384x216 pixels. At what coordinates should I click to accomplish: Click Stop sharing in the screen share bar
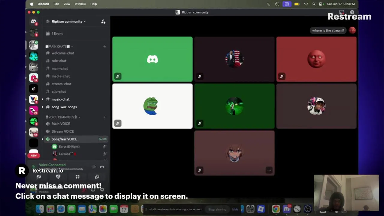click(217, 209)
